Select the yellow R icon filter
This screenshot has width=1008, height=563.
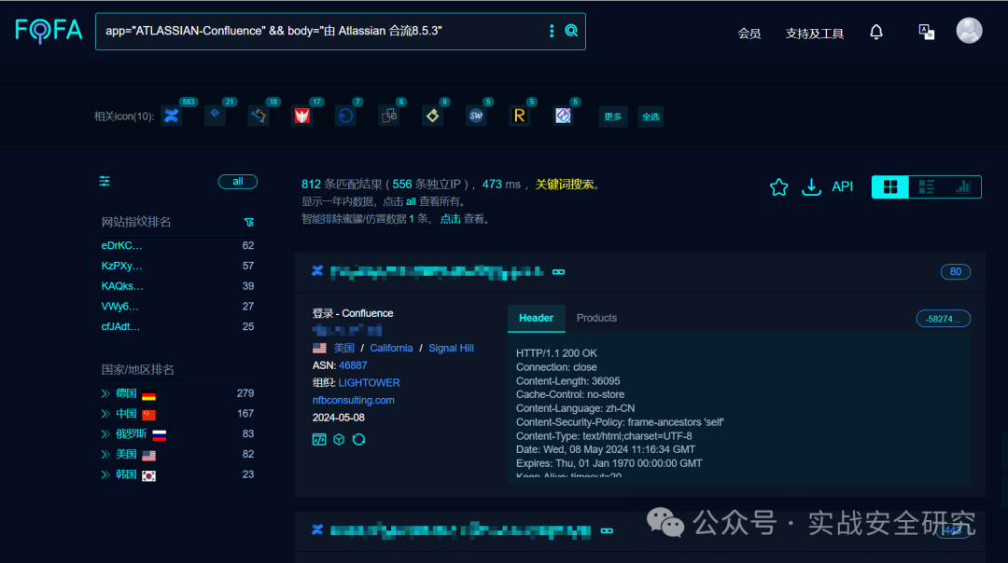[520, 116]
